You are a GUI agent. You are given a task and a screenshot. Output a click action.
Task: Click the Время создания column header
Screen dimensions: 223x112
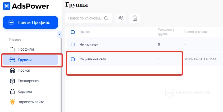pos(196,32)
